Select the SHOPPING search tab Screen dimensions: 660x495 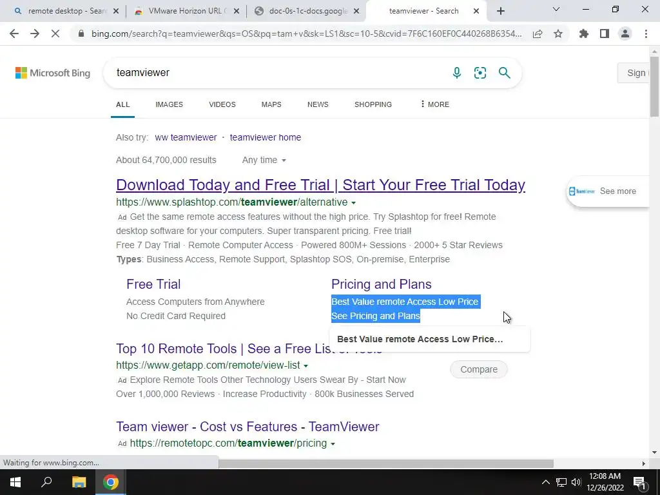[x=373, y=104]
